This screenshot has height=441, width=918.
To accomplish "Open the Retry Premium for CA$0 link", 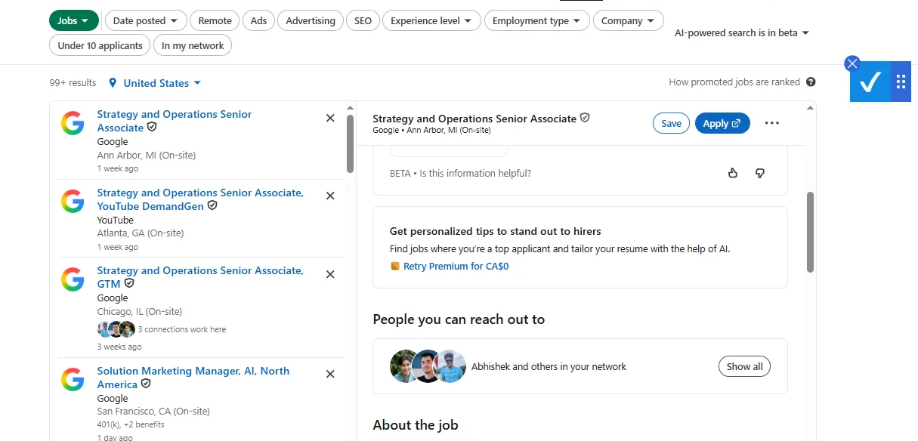I will point(456,266).
